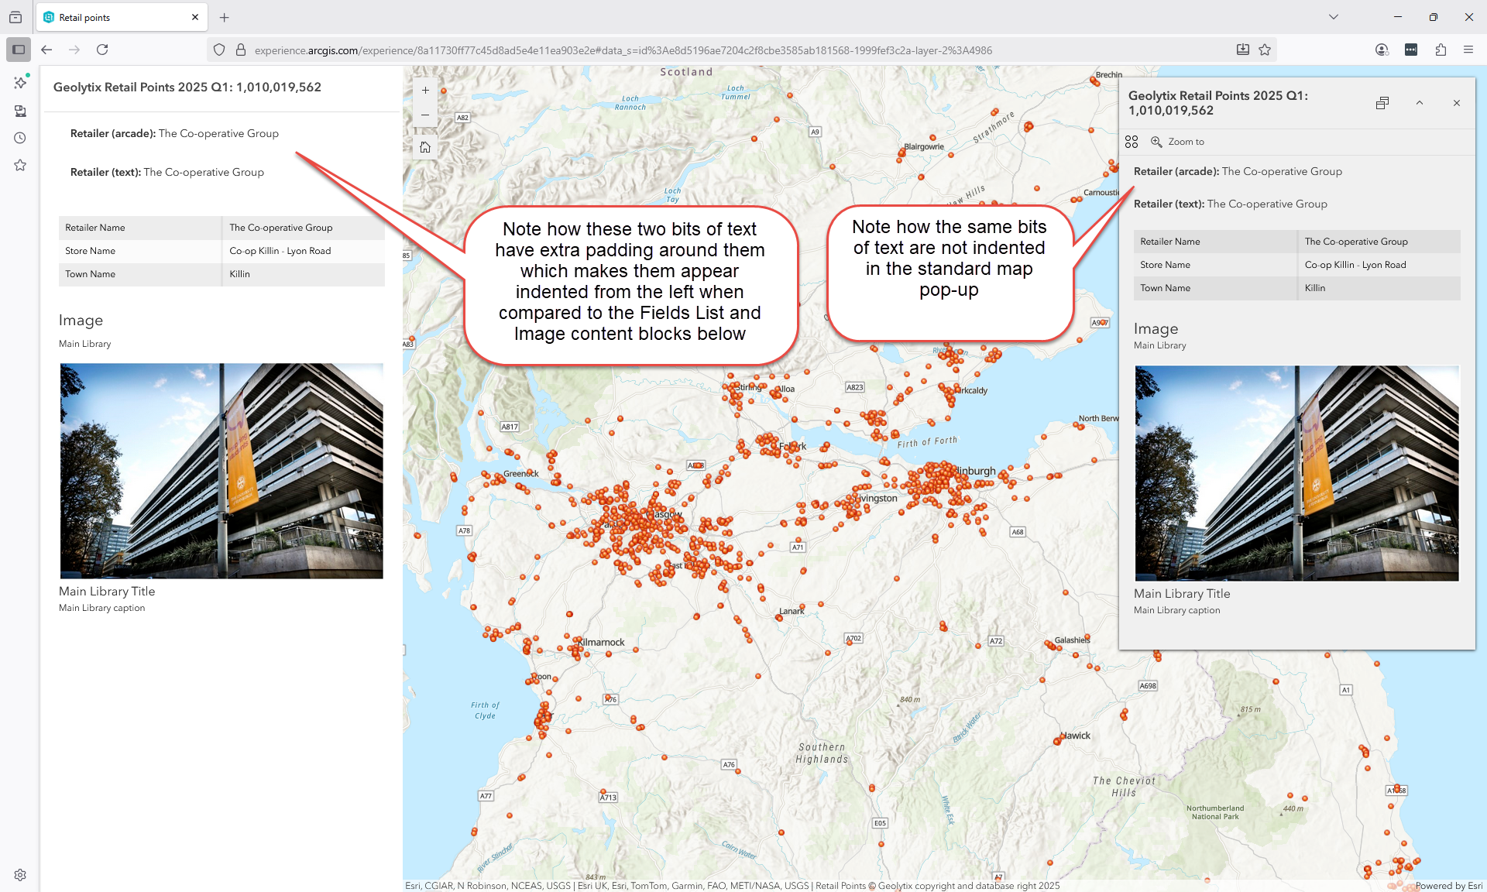The image size is (1487, 892).
Task: Click the install web app icon
Action: tap(1243, 50)
